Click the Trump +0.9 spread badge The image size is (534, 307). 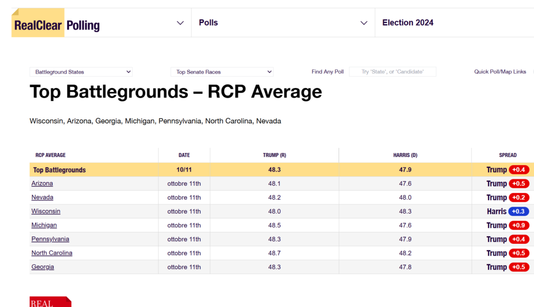tap(519, 225)
